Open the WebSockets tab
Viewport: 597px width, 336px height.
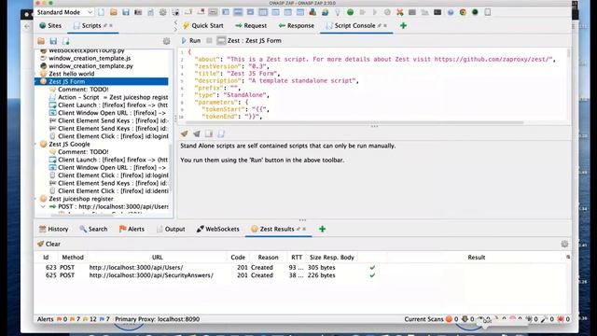[217, 229]
